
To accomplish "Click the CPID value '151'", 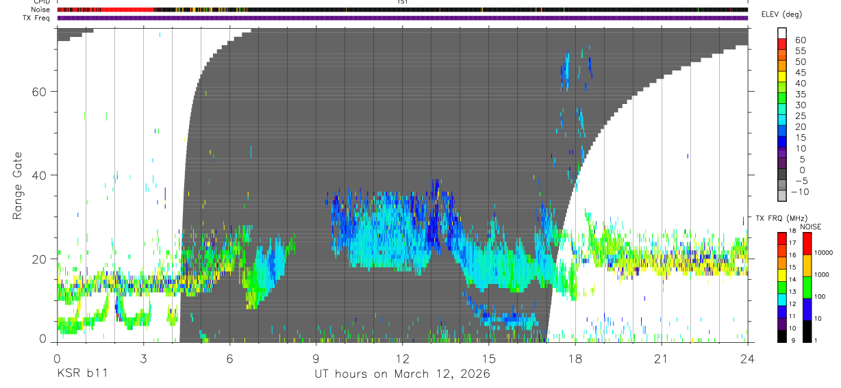I will click(403, 2).
